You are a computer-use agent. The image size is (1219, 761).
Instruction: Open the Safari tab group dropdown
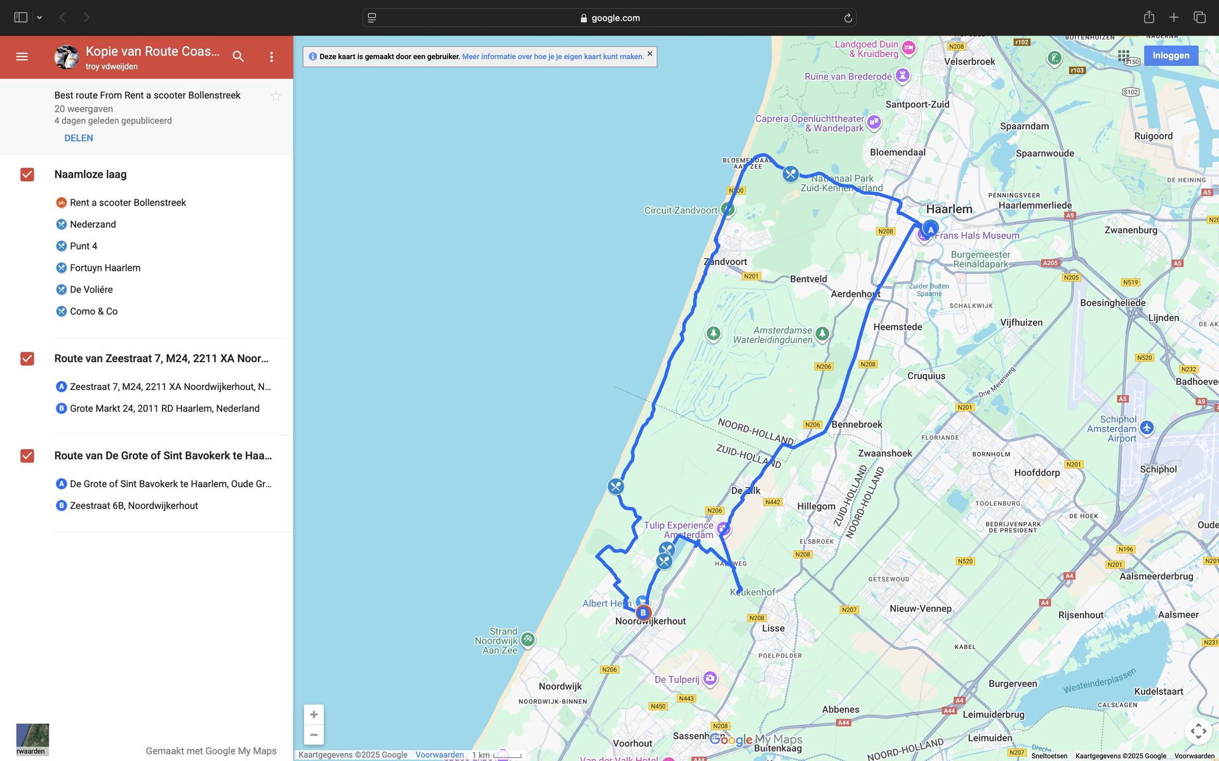click(x=39, y=17)
